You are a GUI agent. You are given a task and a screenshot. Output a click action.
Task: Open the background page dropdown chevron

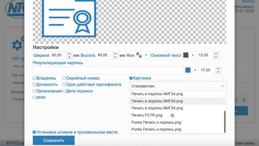[244, 83]
